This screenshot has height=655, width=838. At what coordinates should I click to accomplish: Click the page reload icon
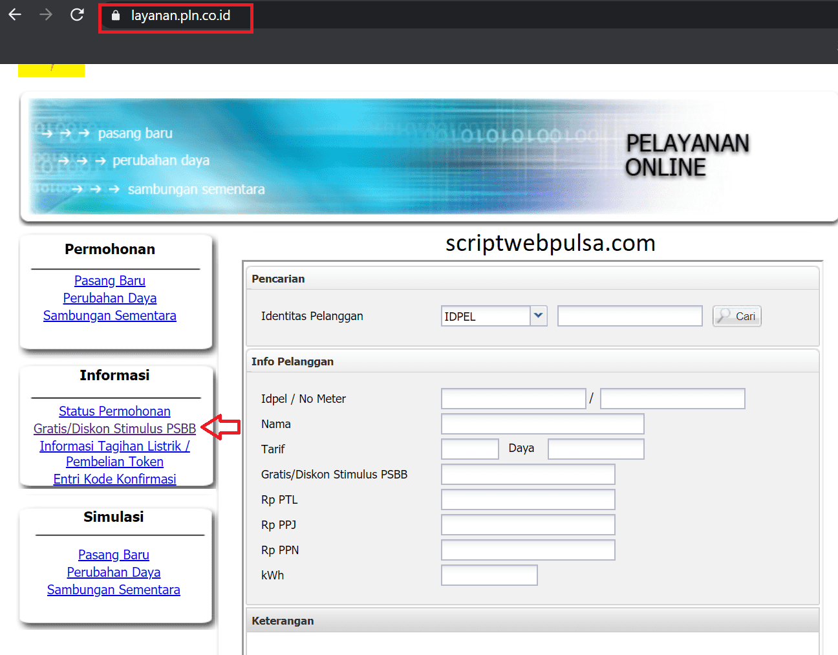click(x=76, y=14)
